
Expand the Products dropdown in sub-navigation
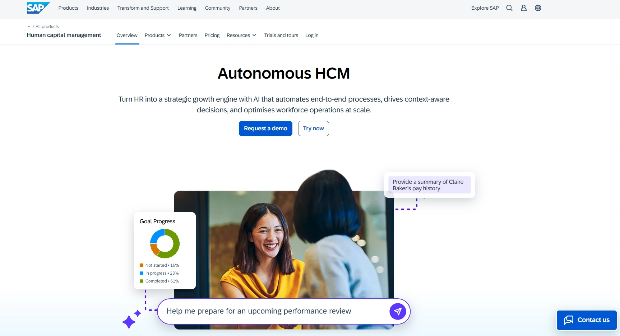click(158, 35)
